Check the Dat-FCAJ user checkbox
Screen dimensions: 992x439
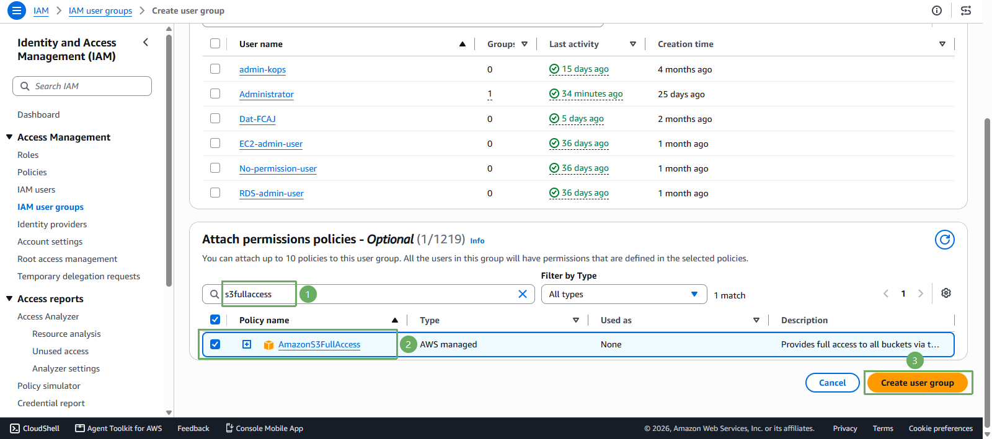215,118
